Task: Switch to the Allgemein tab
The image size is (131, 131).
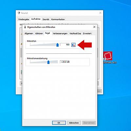Action: pos(29,33)
